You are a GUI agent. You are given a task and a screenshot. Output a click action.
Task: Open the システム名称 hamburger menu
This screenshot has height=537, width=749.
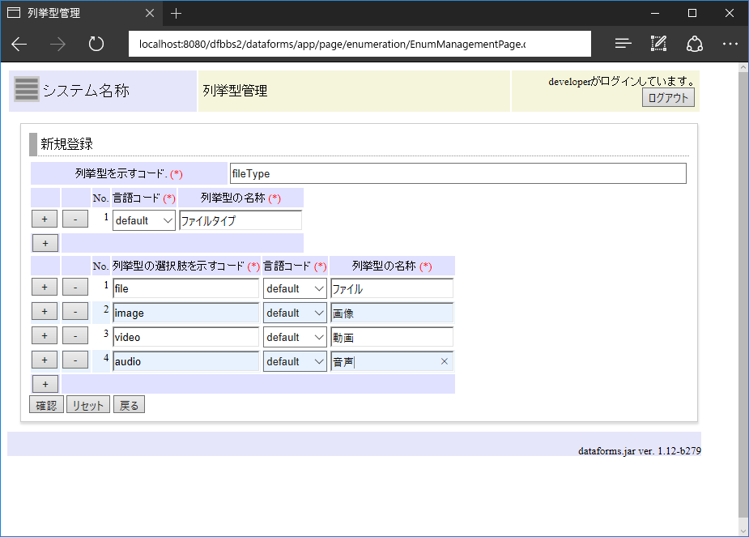click(x=25, y=89)
